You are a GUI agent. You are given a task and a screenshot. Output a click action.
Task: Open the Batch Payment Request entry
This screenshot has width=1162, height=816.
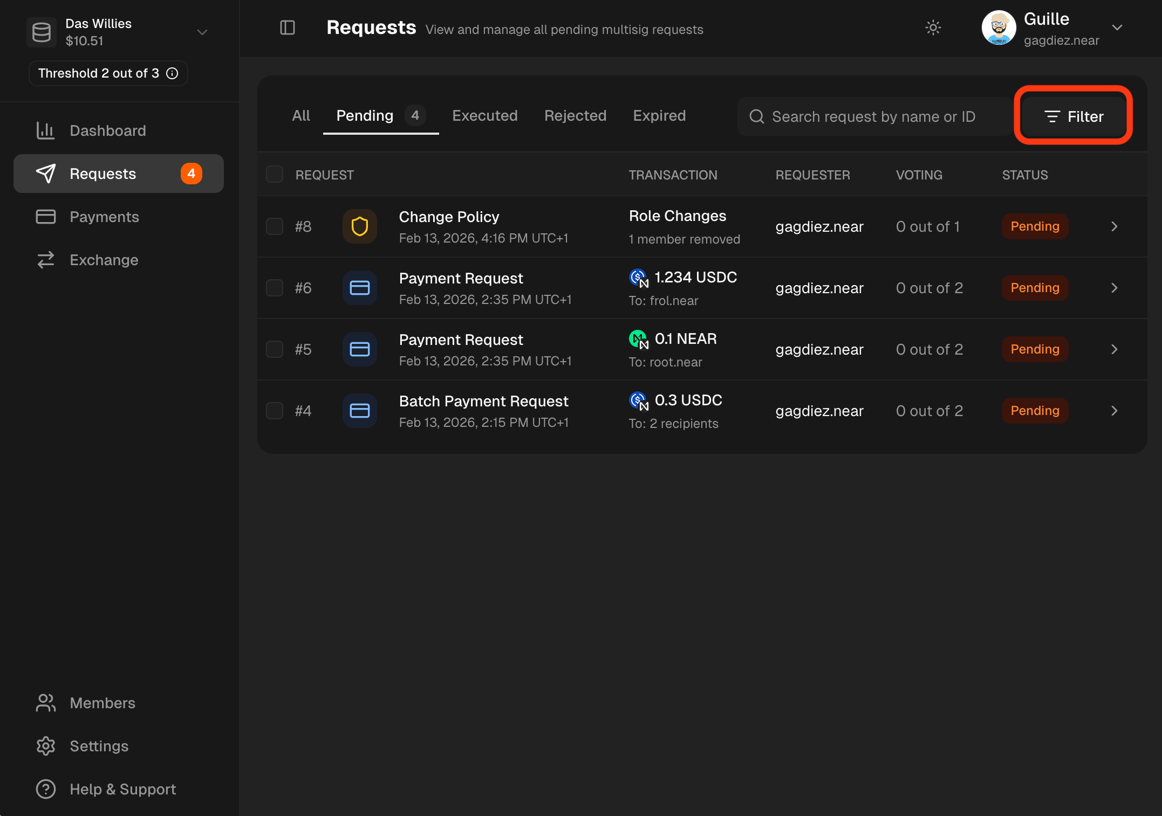(483, 402)
